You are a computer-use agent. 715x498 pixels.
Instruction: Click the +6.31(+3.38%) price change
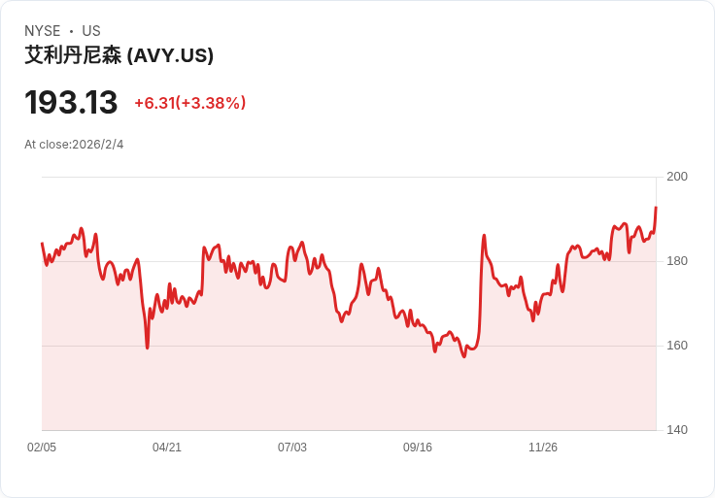(x=190, y=103)
